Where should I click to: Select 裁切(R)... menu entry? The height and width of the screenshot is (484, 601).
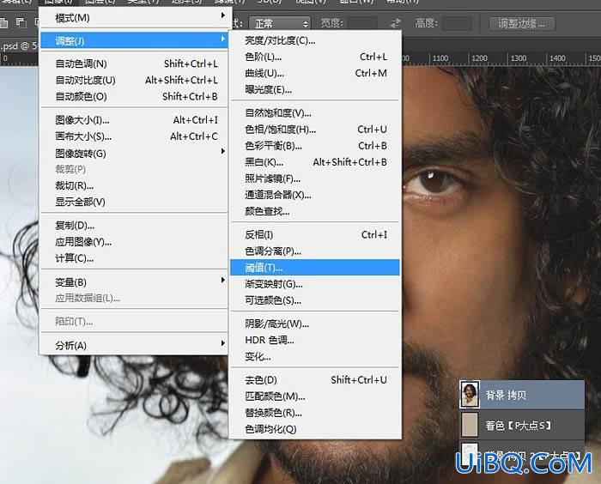pos(134,186)
